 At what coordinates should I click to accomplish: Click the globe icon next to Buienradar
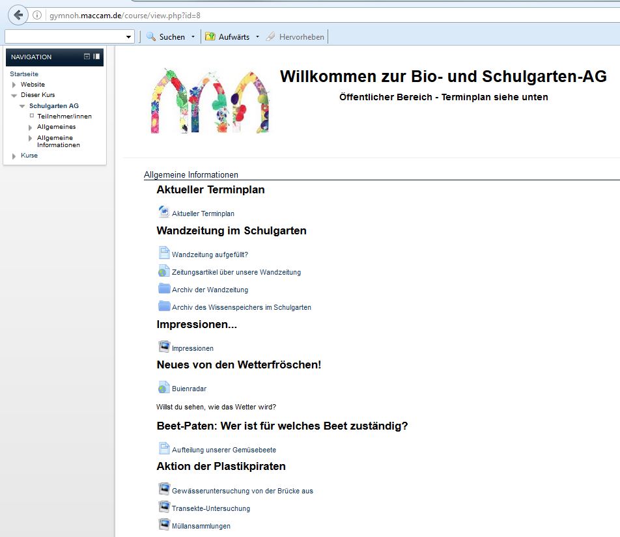pos(163,388)
